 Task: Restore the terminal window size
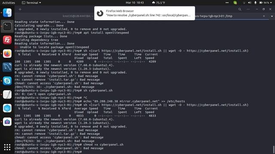(x=263, y=9)
